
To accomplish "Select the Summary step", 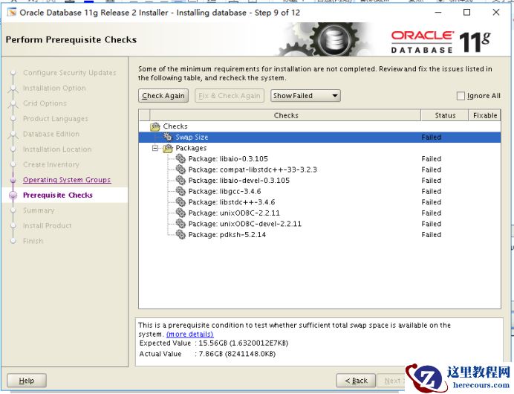I will pos(39,210).
